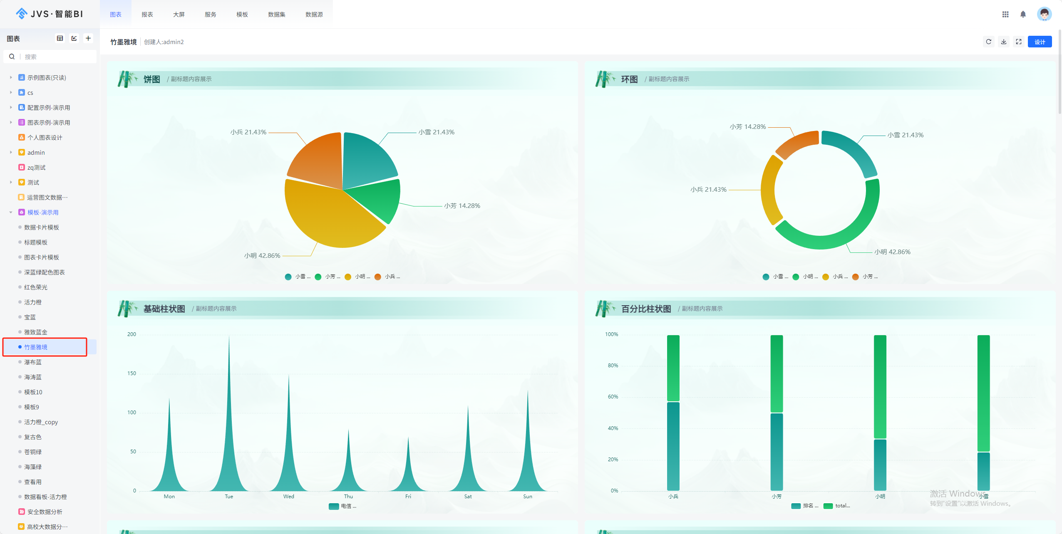Switch to the 服务 tab

pos(211,14)
